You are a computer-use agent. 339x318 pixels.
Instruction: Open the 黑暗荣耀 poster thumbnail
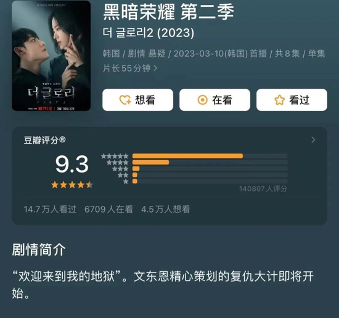pyautogui.click(x=51, y=55)
